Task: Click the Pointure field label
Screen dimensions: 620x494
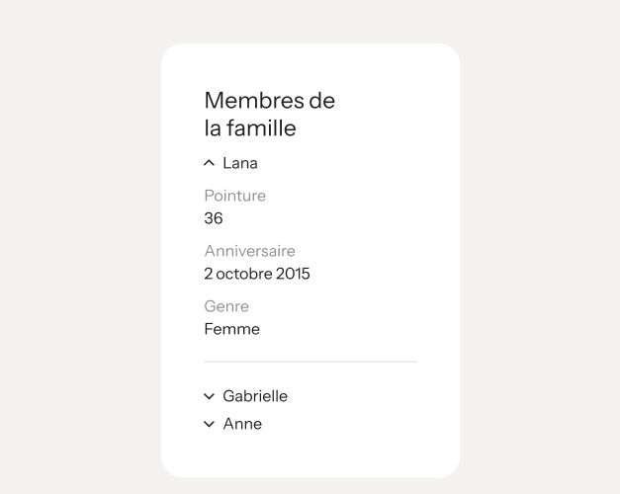Action: 235,196
